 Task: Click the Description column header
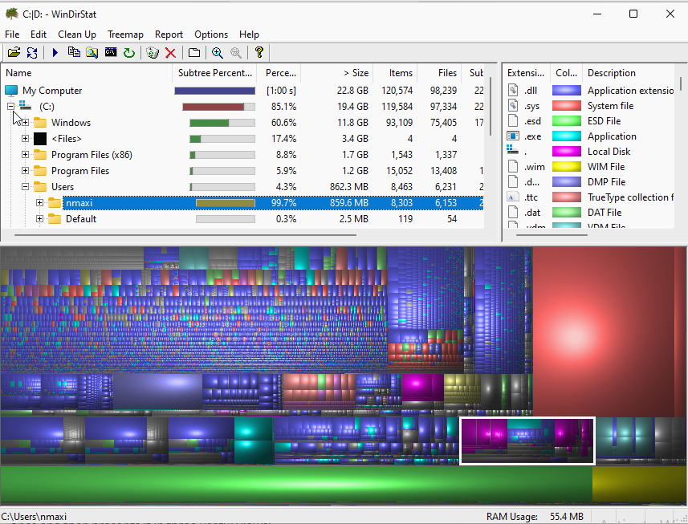(x=612, y=73)
